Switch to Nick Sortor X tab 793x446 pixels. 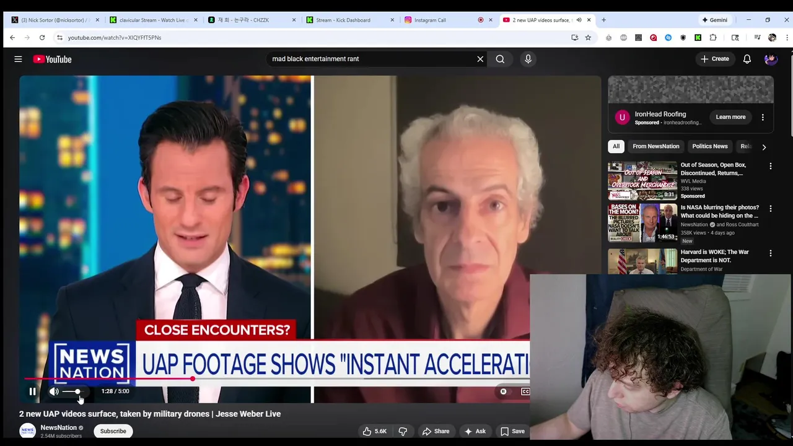tap(55, 20)
